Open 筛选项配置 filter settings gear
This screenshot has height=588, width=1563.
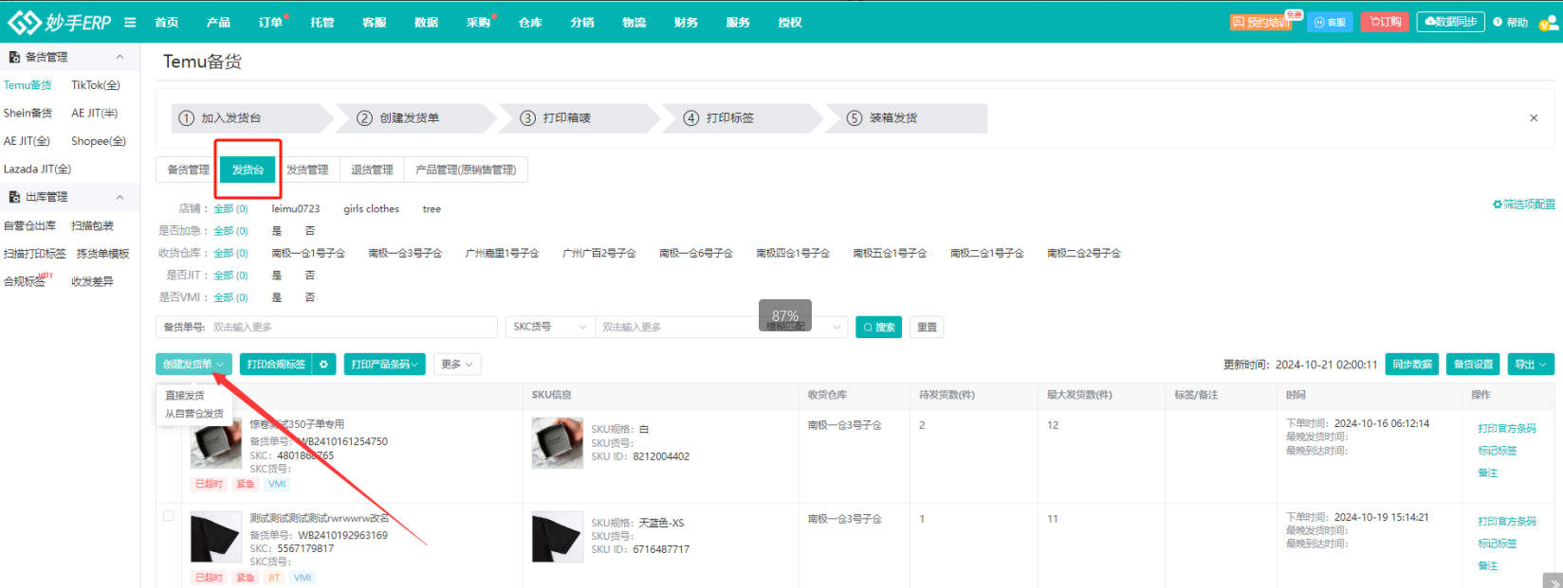click(1524, 205)
